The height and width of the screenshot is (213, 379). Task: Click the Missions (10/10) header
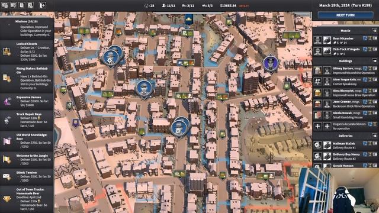(26, 21)
